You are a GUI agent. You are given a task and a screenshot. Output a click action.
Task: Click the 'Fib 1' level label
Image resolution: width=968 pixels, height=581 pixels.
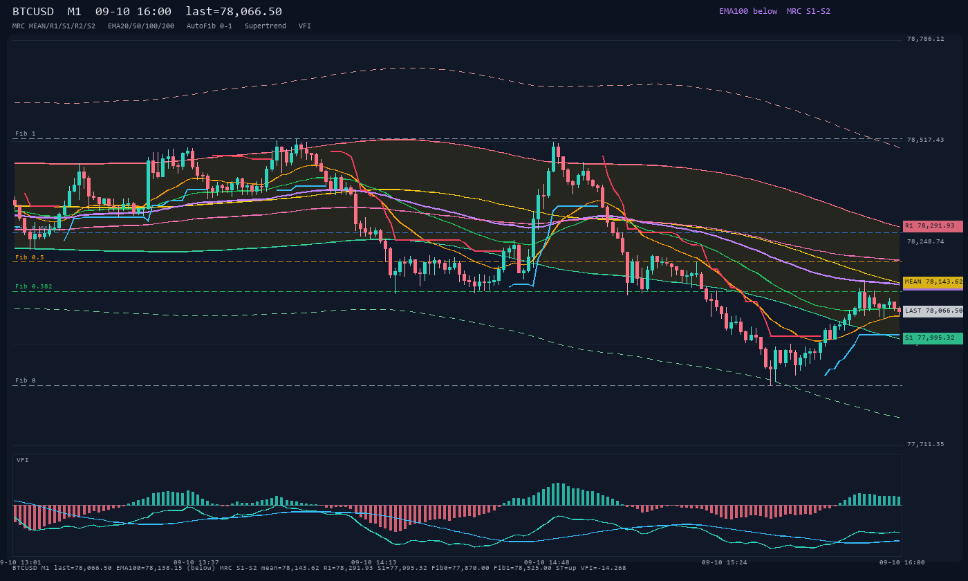[26, 133]
